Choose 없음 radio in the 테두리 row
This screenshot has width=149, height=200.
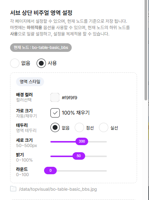pyautogui.click(x=55, y=127)
